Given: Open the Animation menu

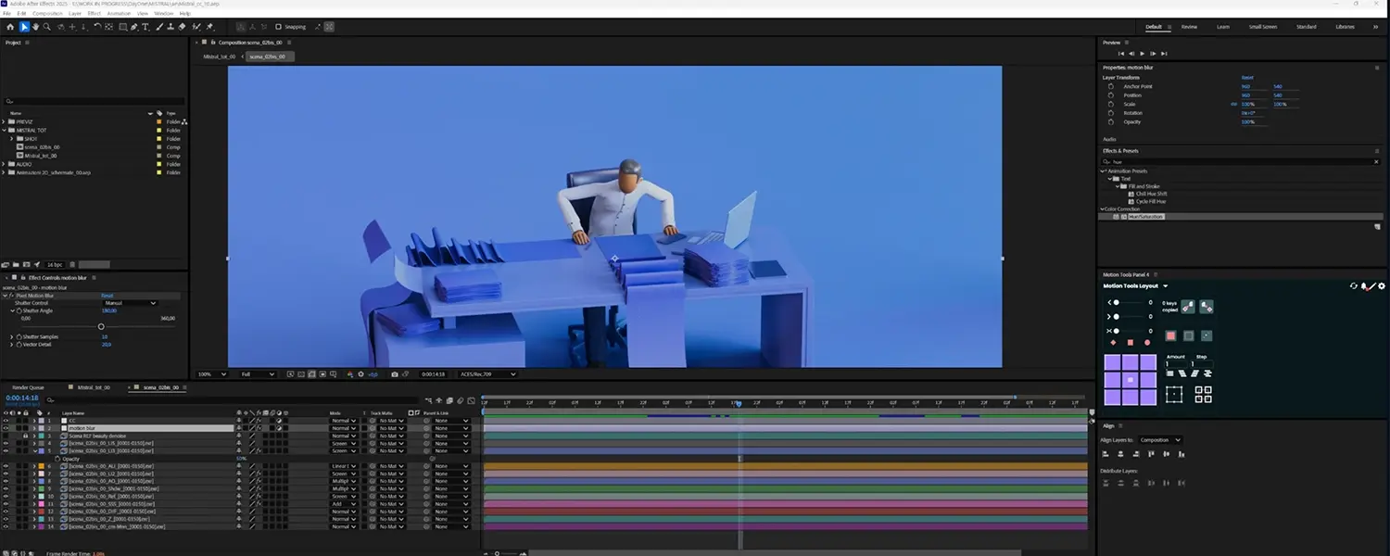Looking at the screenshot, I should tap(118, 14).
